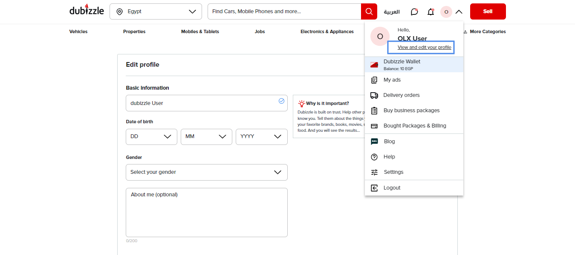Click the Buy business packages icon
575x255 pixels.
point(374,110)
